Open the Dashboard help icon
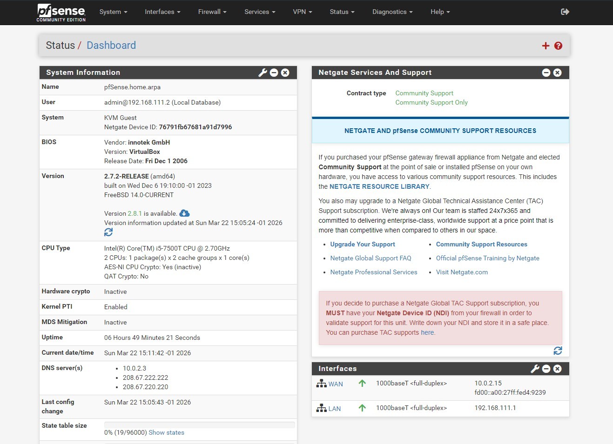Image resolution: width=613 pixels, height=444 pixels. pyautogui.click(x=558, y=46)
